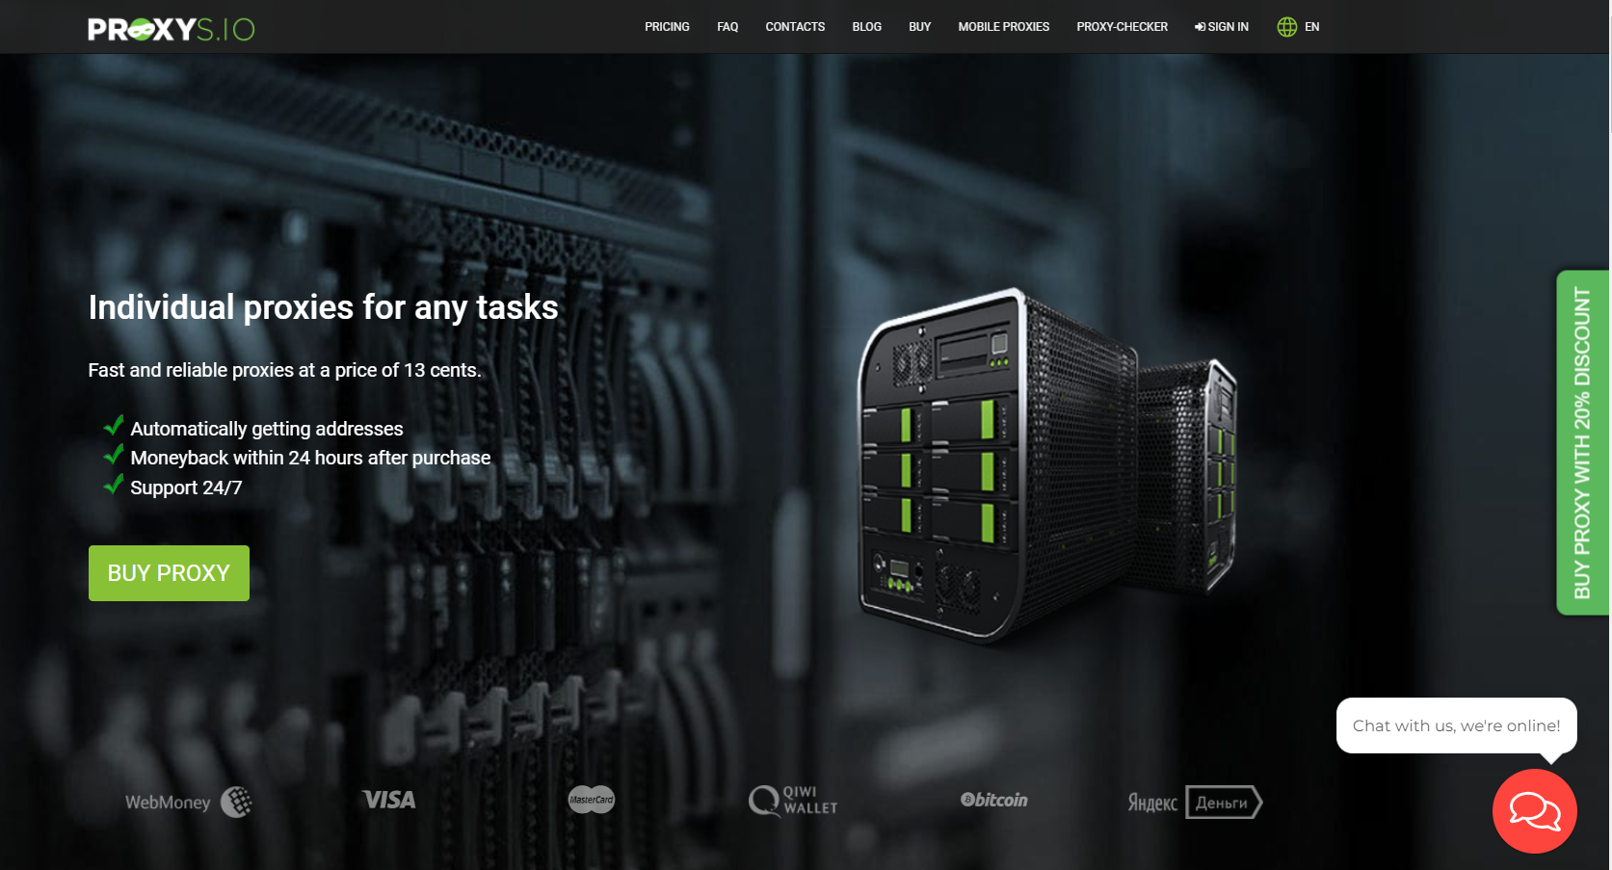
Task: Click the QIWI Wallet payment logo
Action: [793, 800]
